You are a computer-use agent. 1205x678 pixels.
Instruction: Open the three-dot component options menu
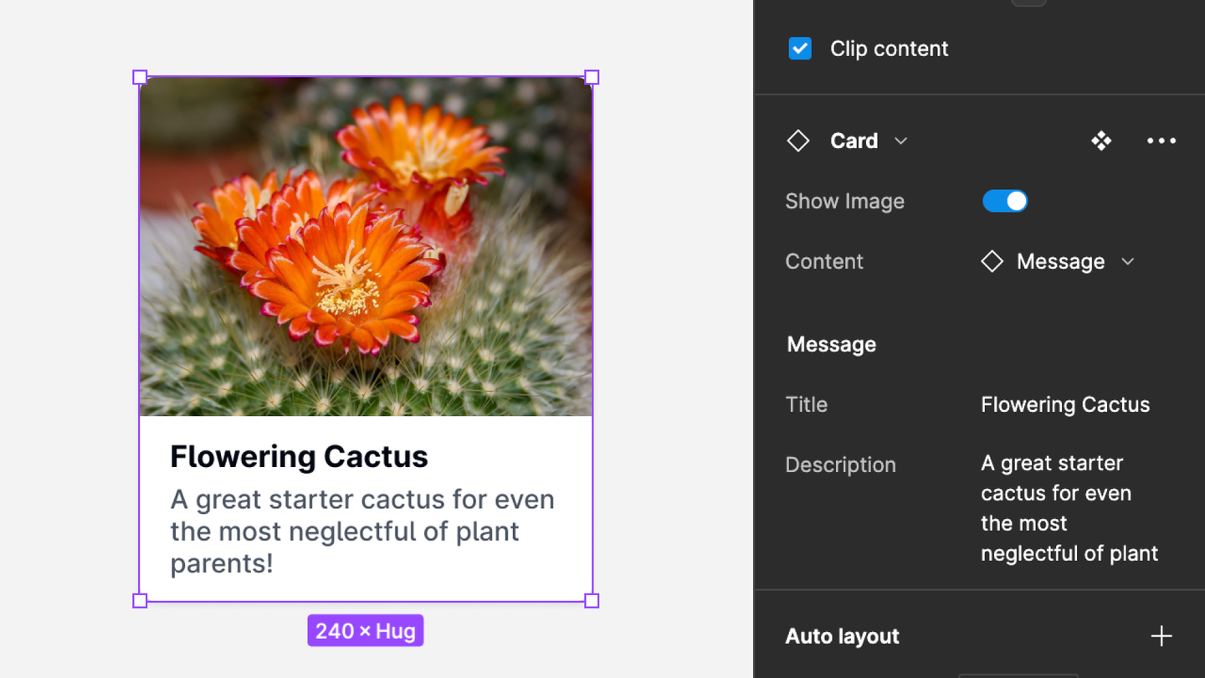1161,141
